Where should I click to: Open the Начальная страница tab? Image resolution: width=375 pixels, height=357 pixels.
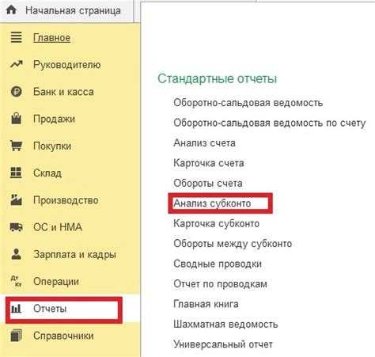(73, 10)
